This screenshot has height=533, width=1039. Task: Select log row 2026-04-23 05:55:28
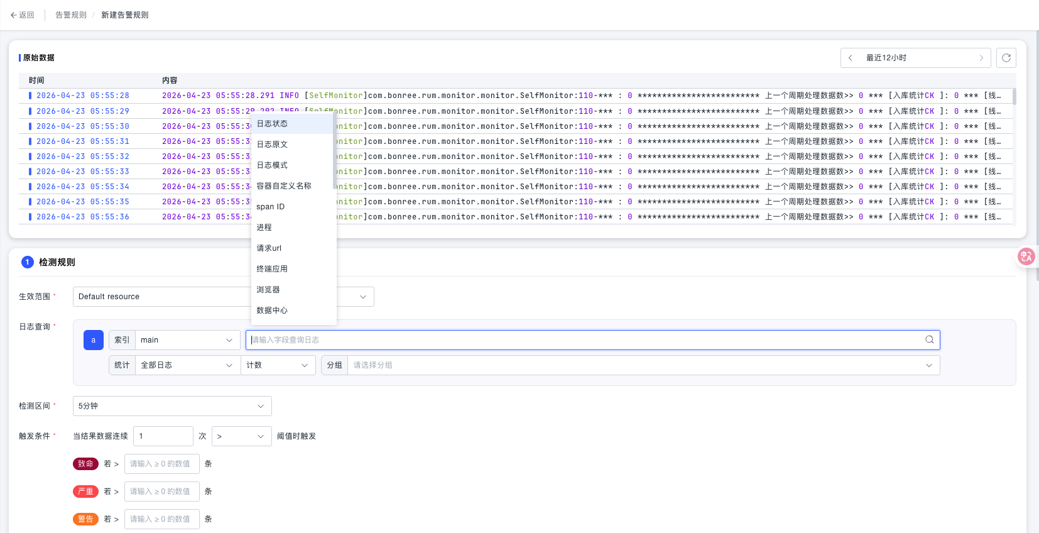(515, 96)
